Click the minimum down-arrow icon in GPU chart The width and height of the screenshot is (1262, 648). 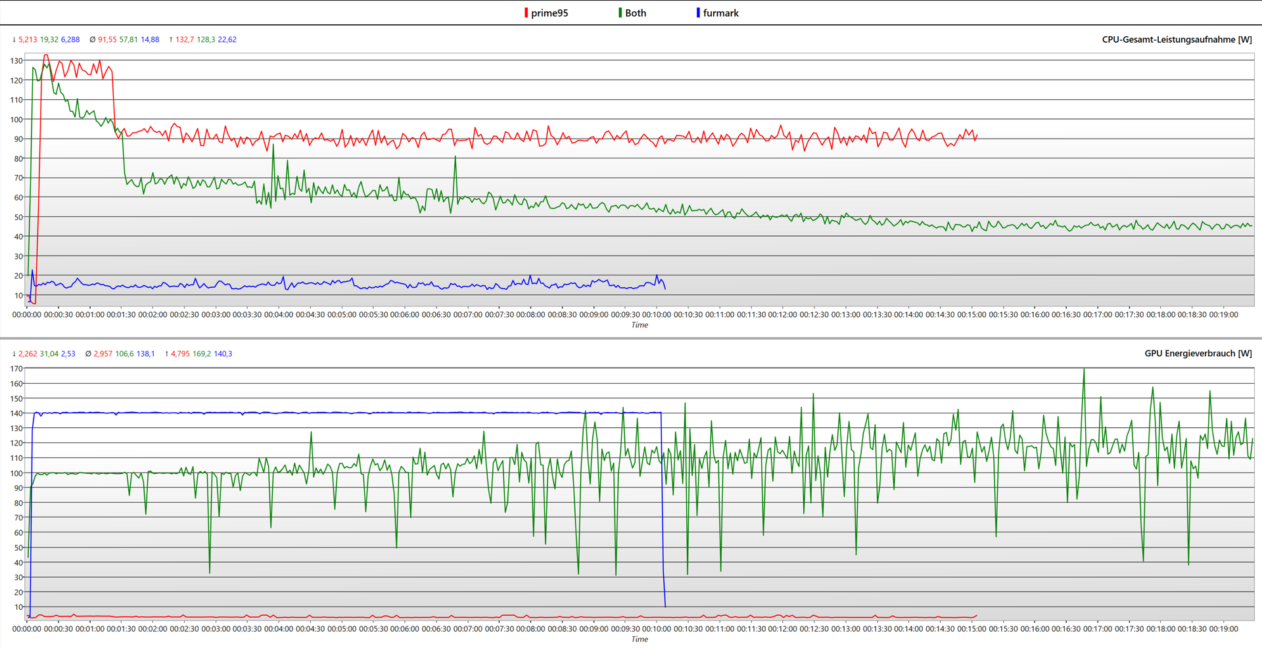(x=14, y=354)
